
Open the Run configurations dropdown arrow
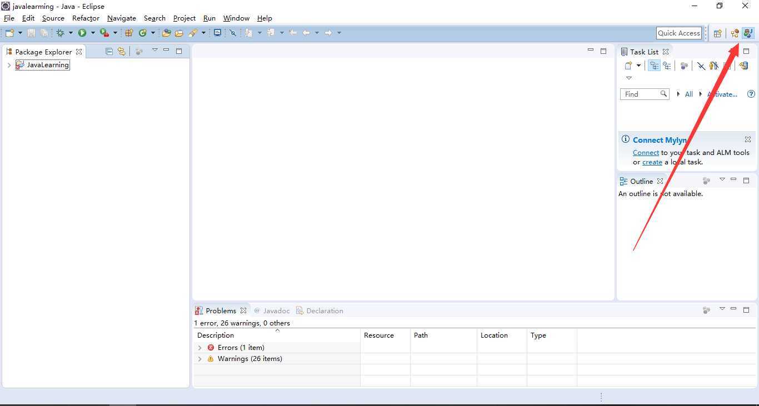[x=93, y=33]
